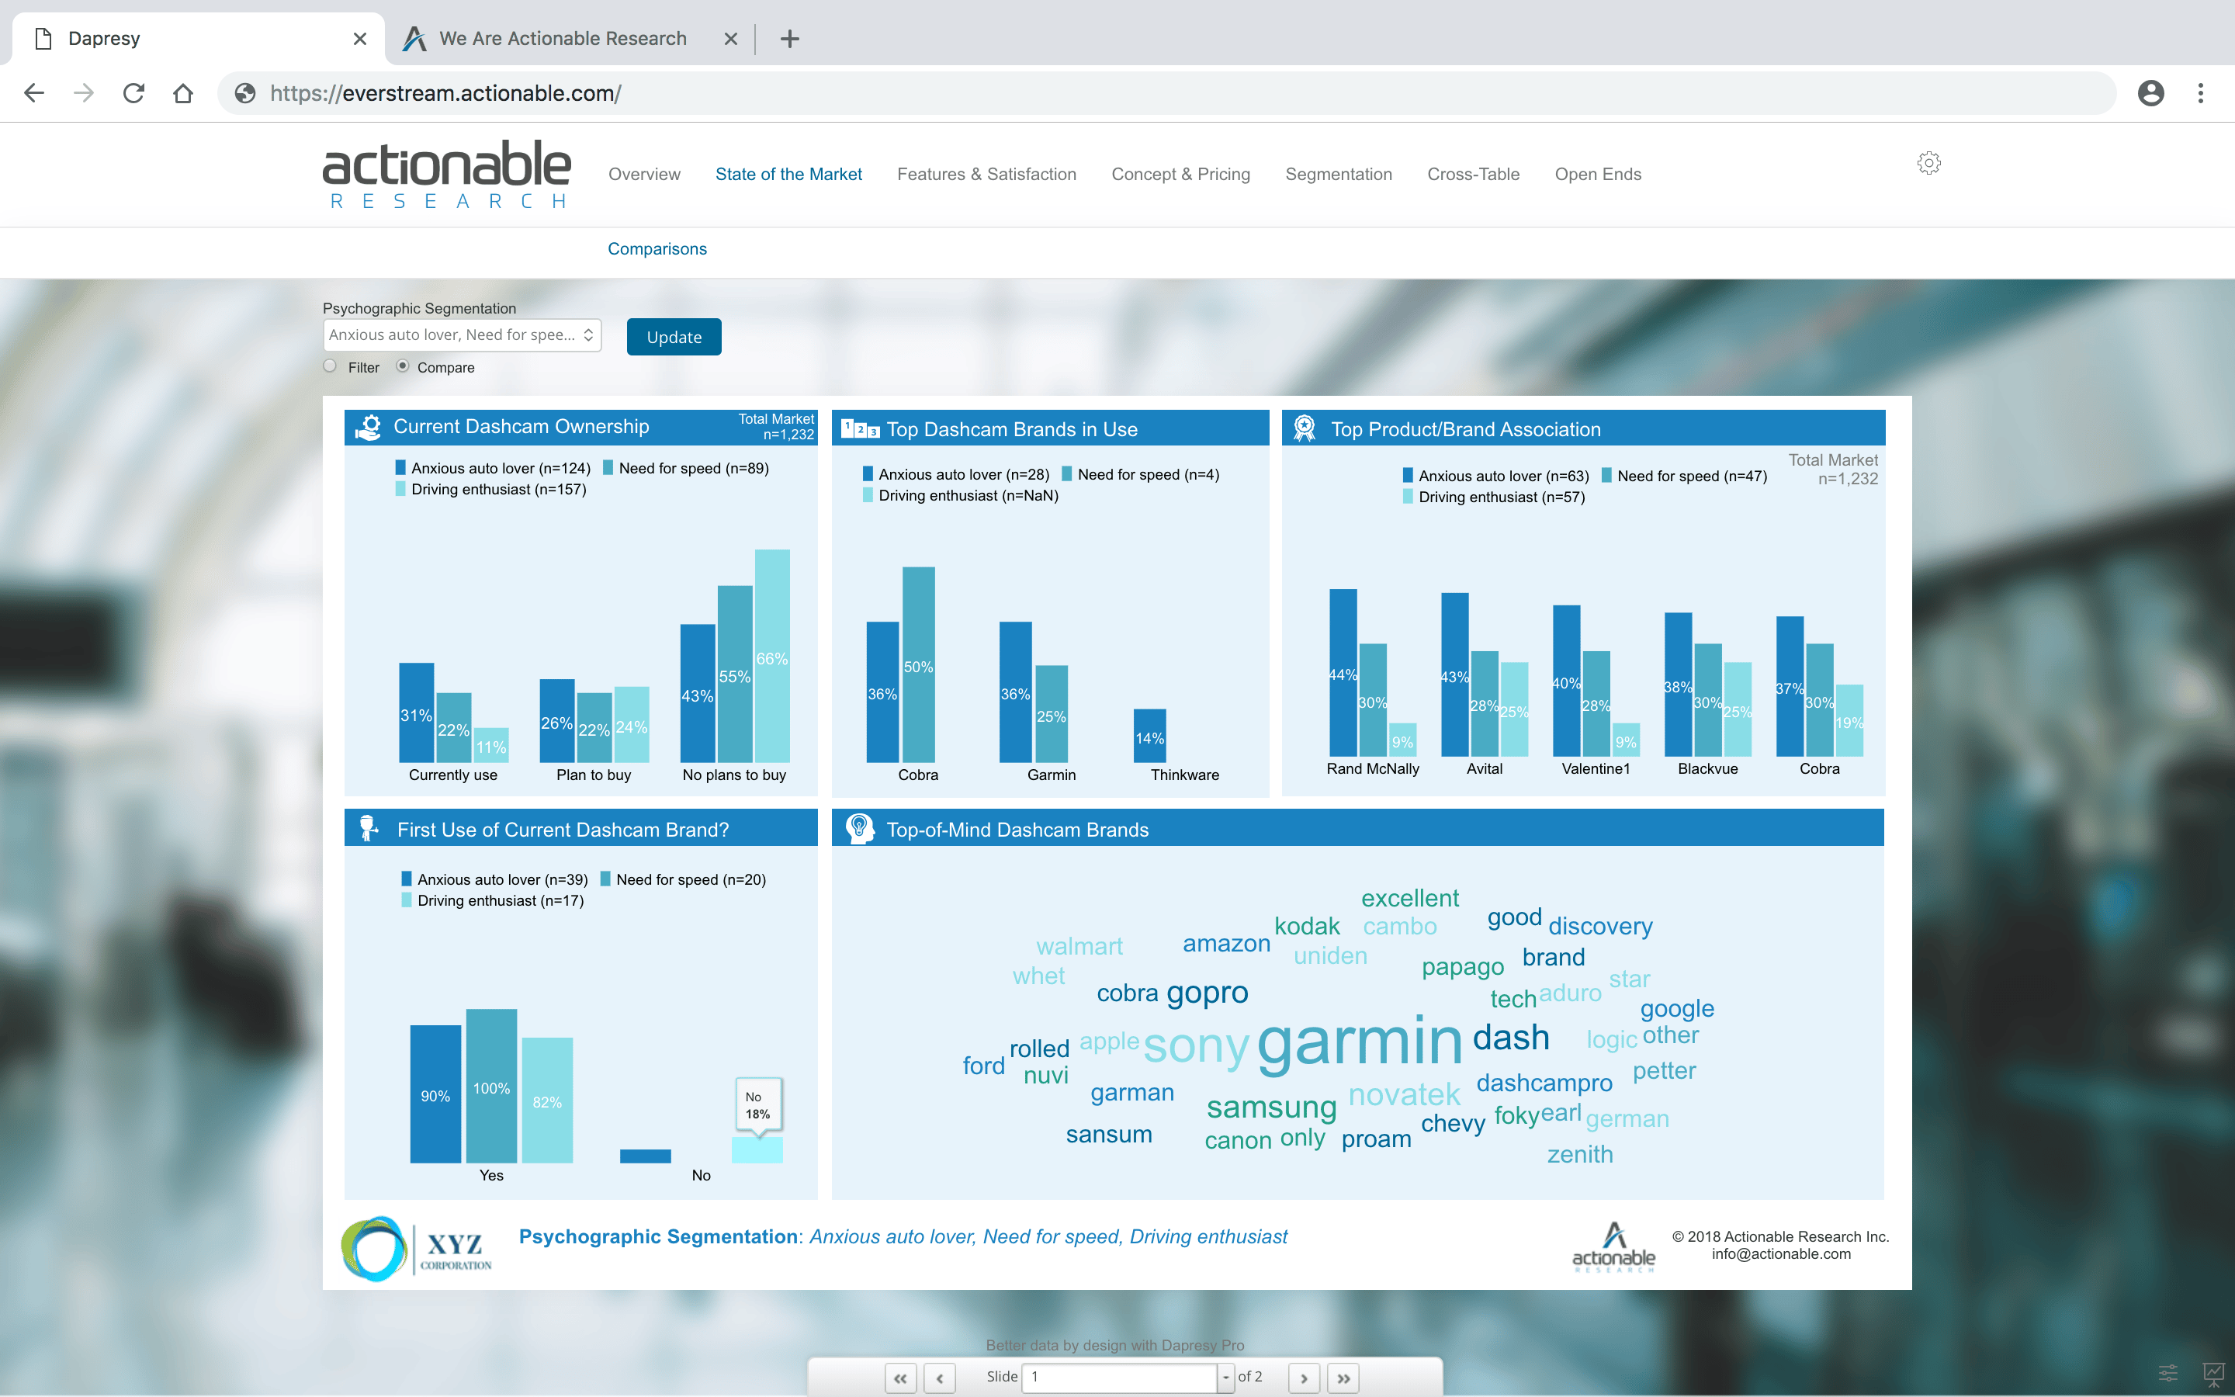The width and height of the screenshot is (2235, 1397).
Task: Click the 66% No plans to buy bar
Action: 772,656
